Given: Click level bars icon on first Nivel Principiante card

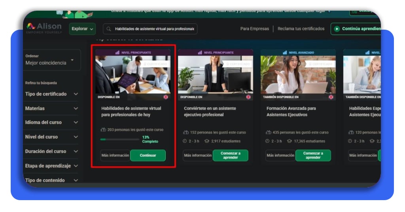Looking at the screenshot, I should tap(117, 53).
